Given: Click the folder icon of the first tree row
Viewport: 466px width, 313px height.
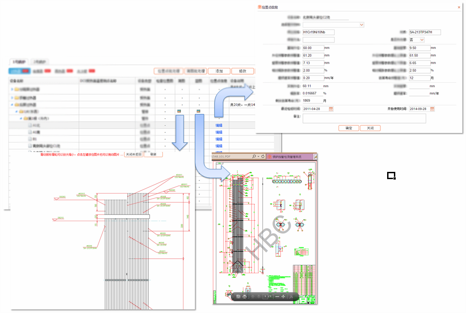Looking at the screenshot, I should (17, 89).
